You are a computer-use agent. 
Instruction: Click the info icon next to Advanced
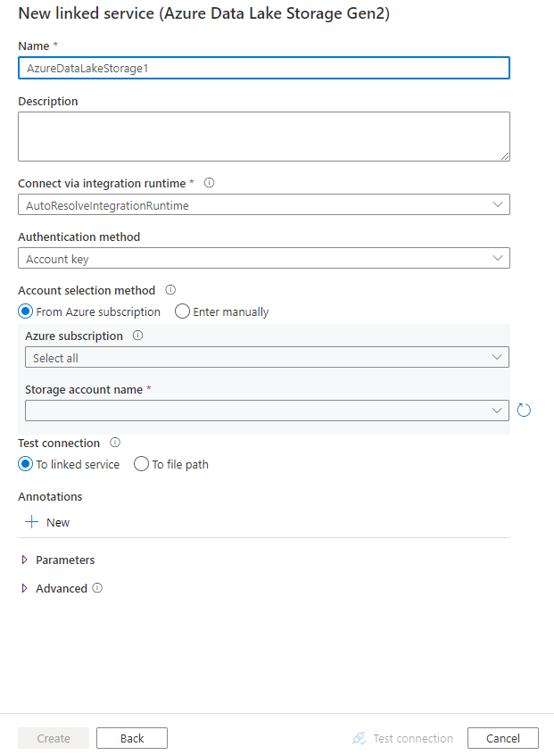[x=98, y=588]
